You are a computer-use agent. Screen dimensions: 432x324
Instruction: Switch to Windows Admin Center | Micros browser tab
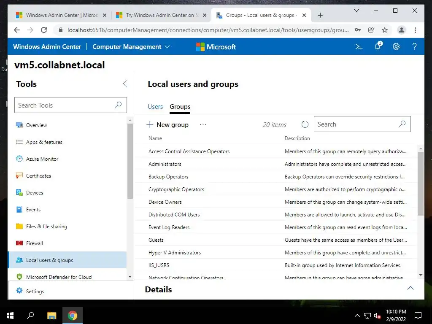pos(62,15)
